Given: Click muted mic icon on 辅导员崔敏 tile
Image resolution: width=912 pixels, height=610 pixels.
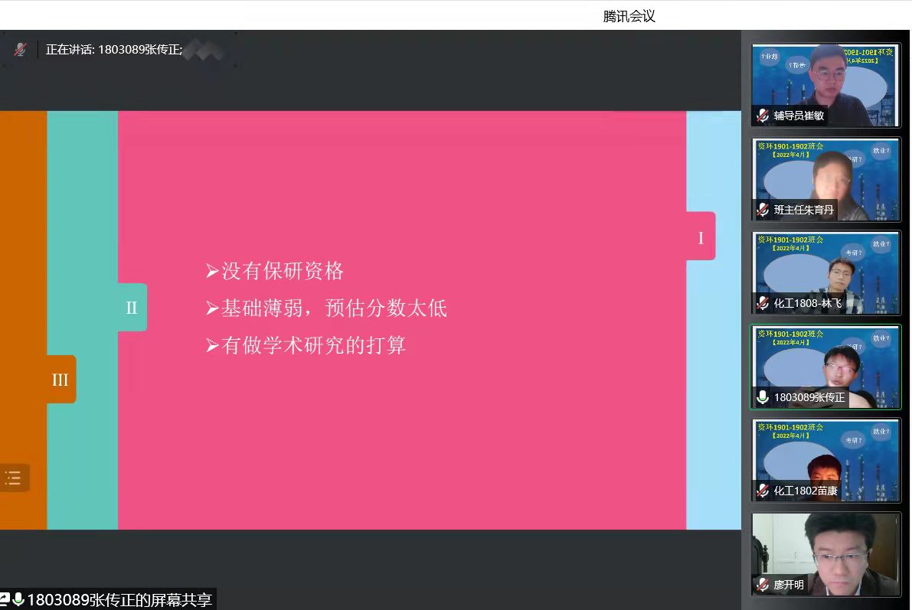Looking at the screenshot, I should click(x=762, y=116).
